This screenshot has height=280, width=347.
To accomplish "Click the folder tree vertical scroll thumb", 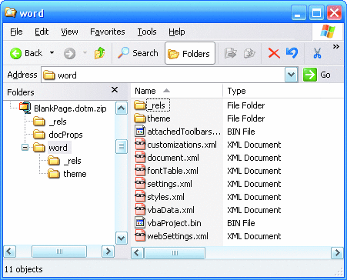I will point(122,147).
